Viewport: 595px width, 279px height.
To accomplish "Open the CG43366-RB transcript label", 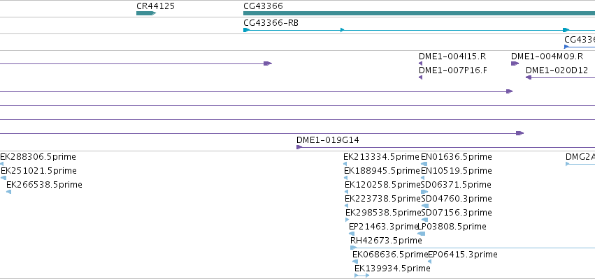I will 271,23.
